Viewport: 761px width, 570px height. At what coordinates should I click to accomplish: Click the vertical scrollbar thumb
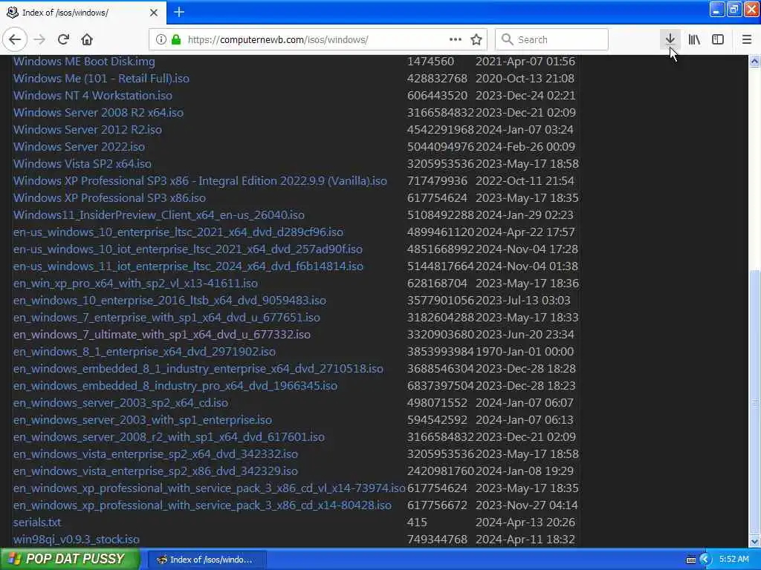click(x=754, y=402)
